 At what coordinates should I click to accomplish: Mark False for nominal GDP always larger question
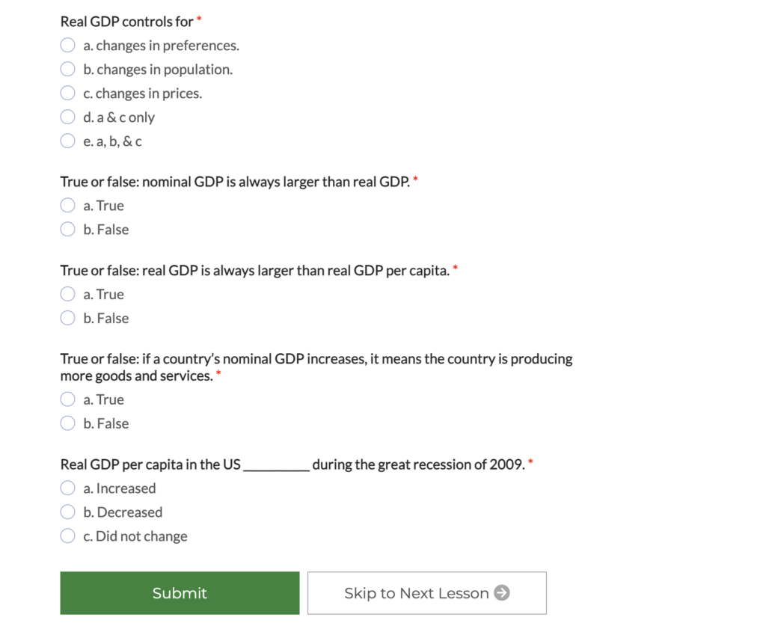(x=68, y=230)
